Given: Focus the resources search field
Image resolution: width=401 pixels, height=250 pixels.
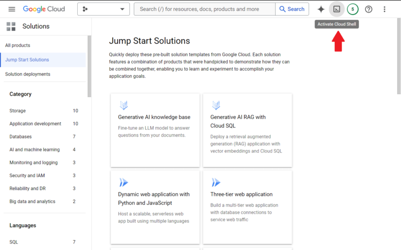Looking at the screenshot, I should [x=205, y=9].
